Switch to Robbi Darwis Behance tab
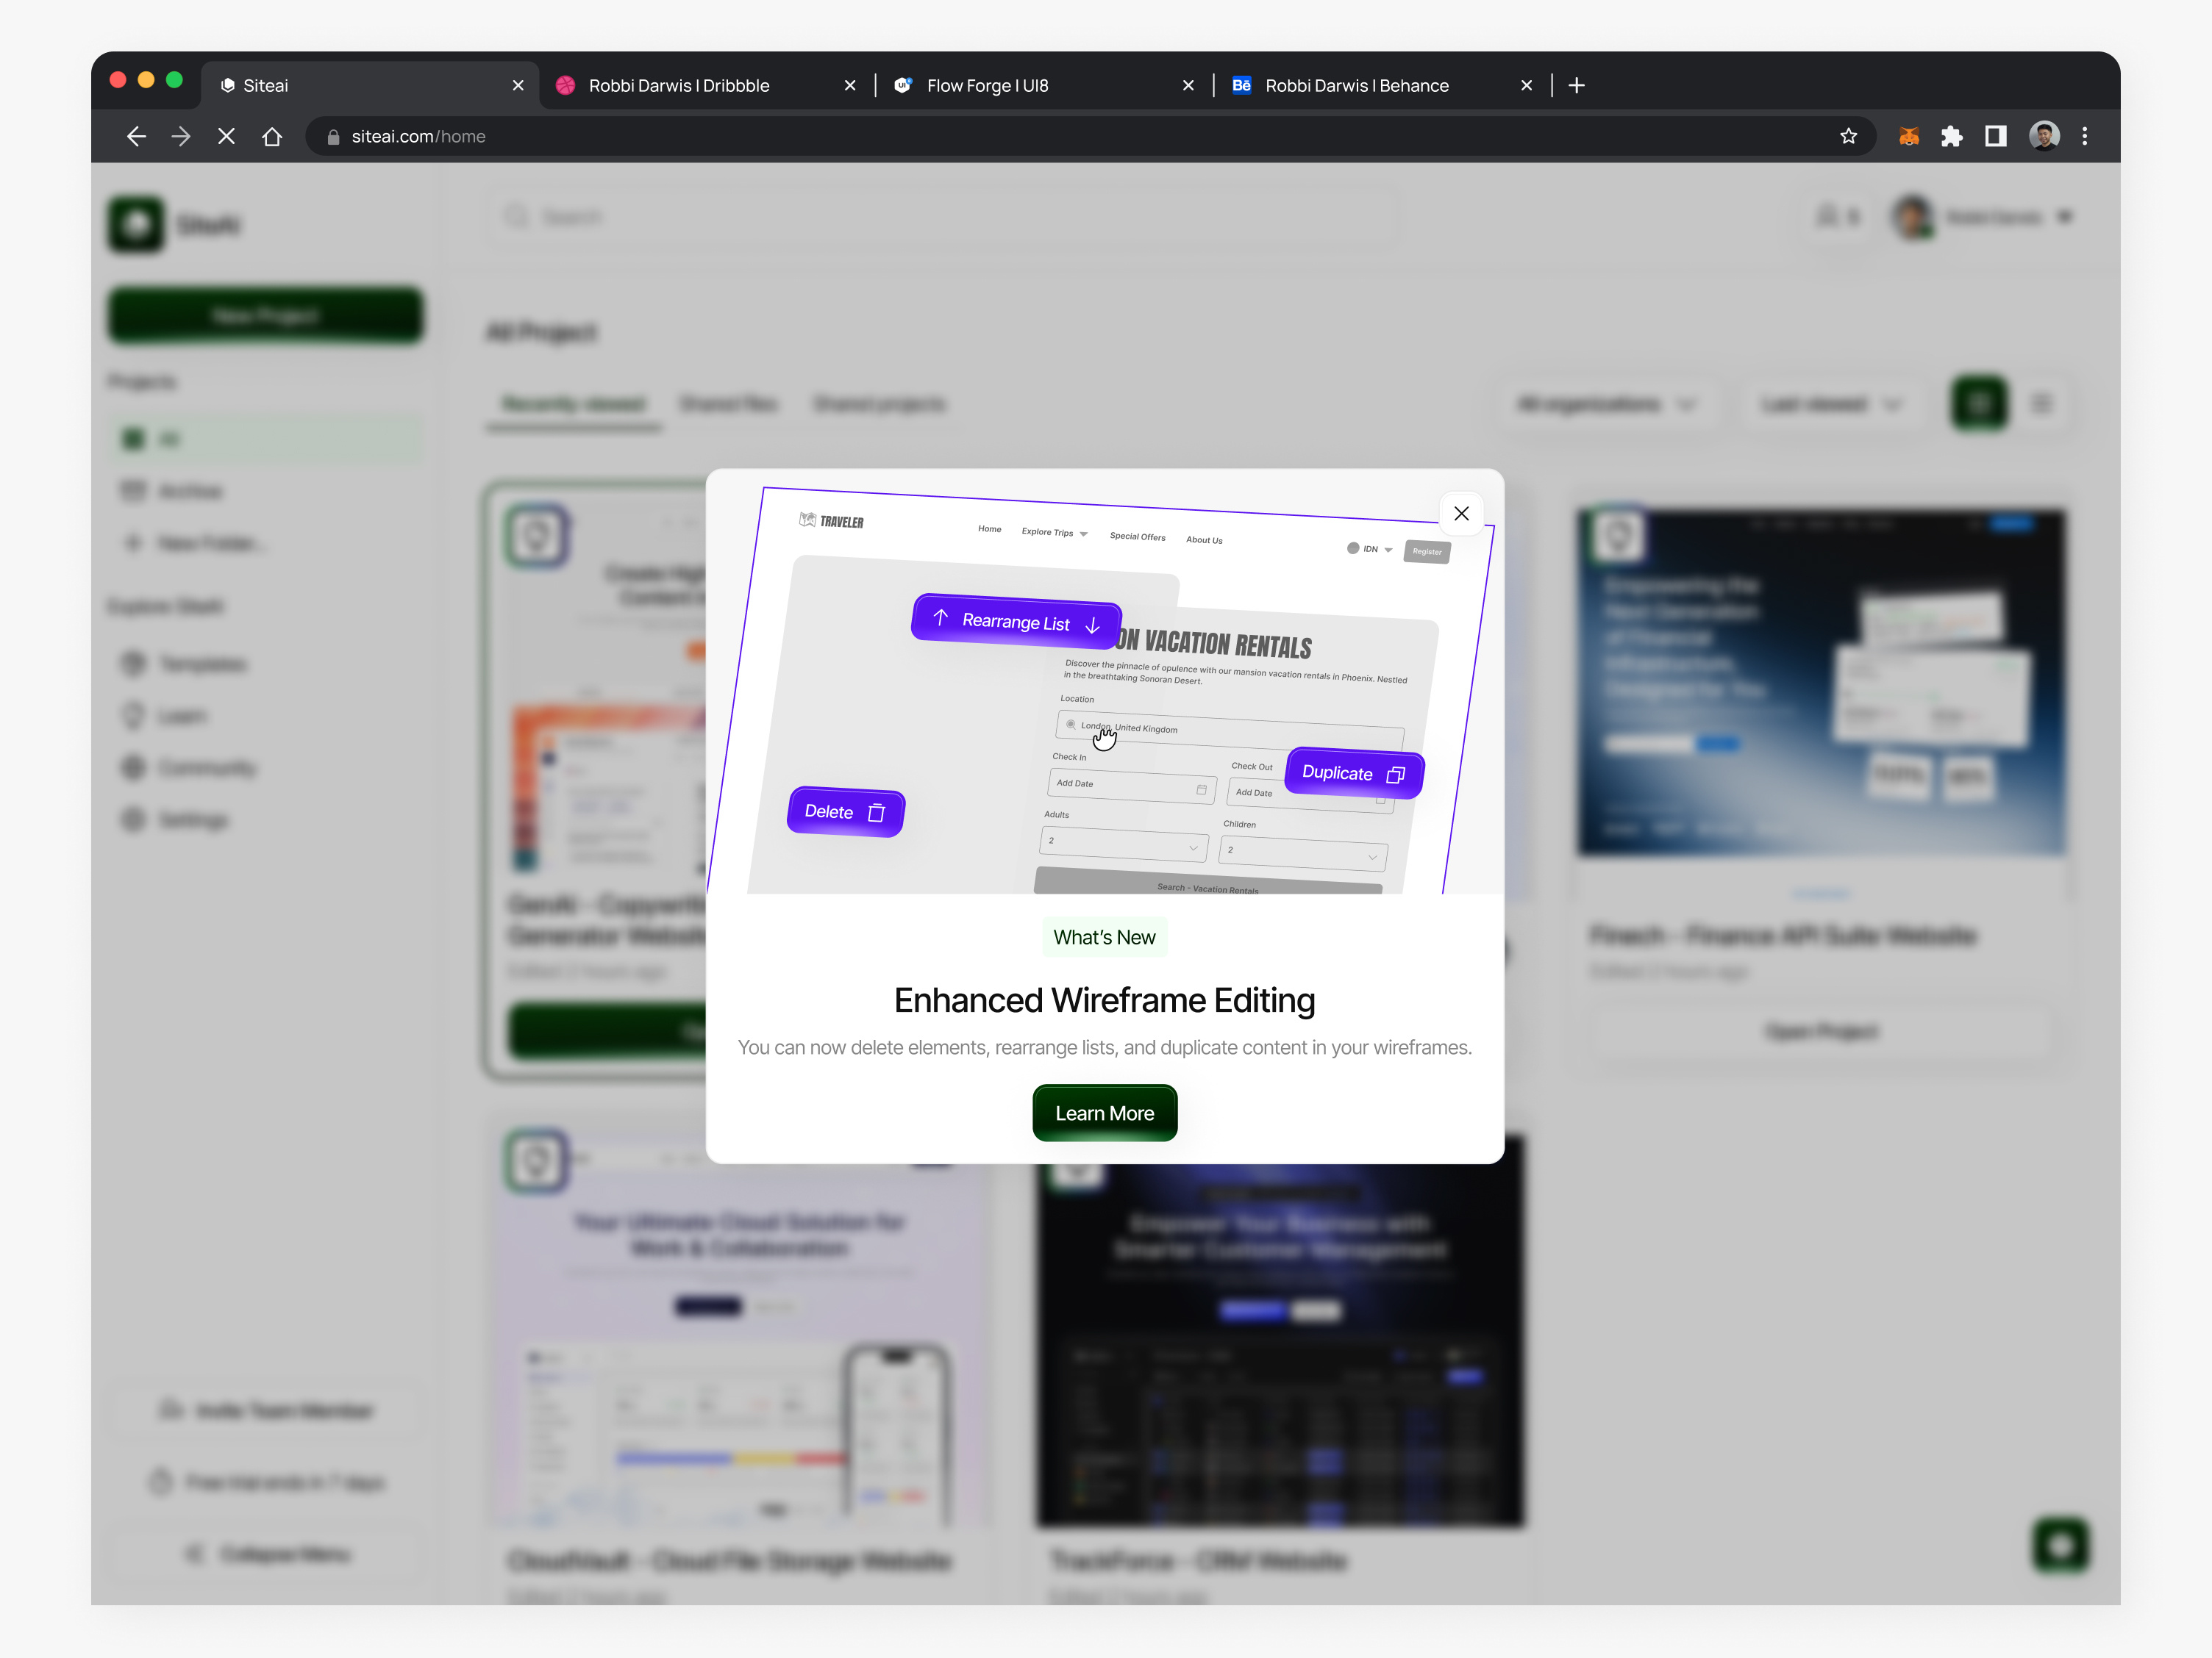 [1356, 86]
